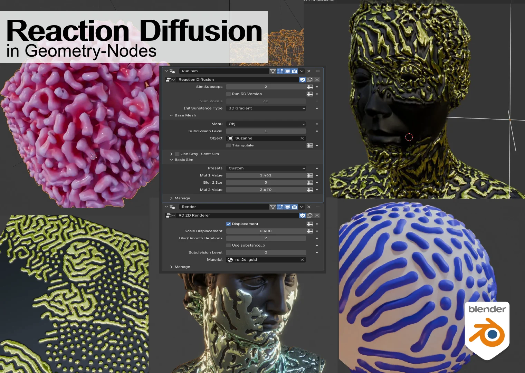This screenshot has height=373, width=525.
Task: Toggle fake user for Reaction Diffusion group
Action: 303,80
